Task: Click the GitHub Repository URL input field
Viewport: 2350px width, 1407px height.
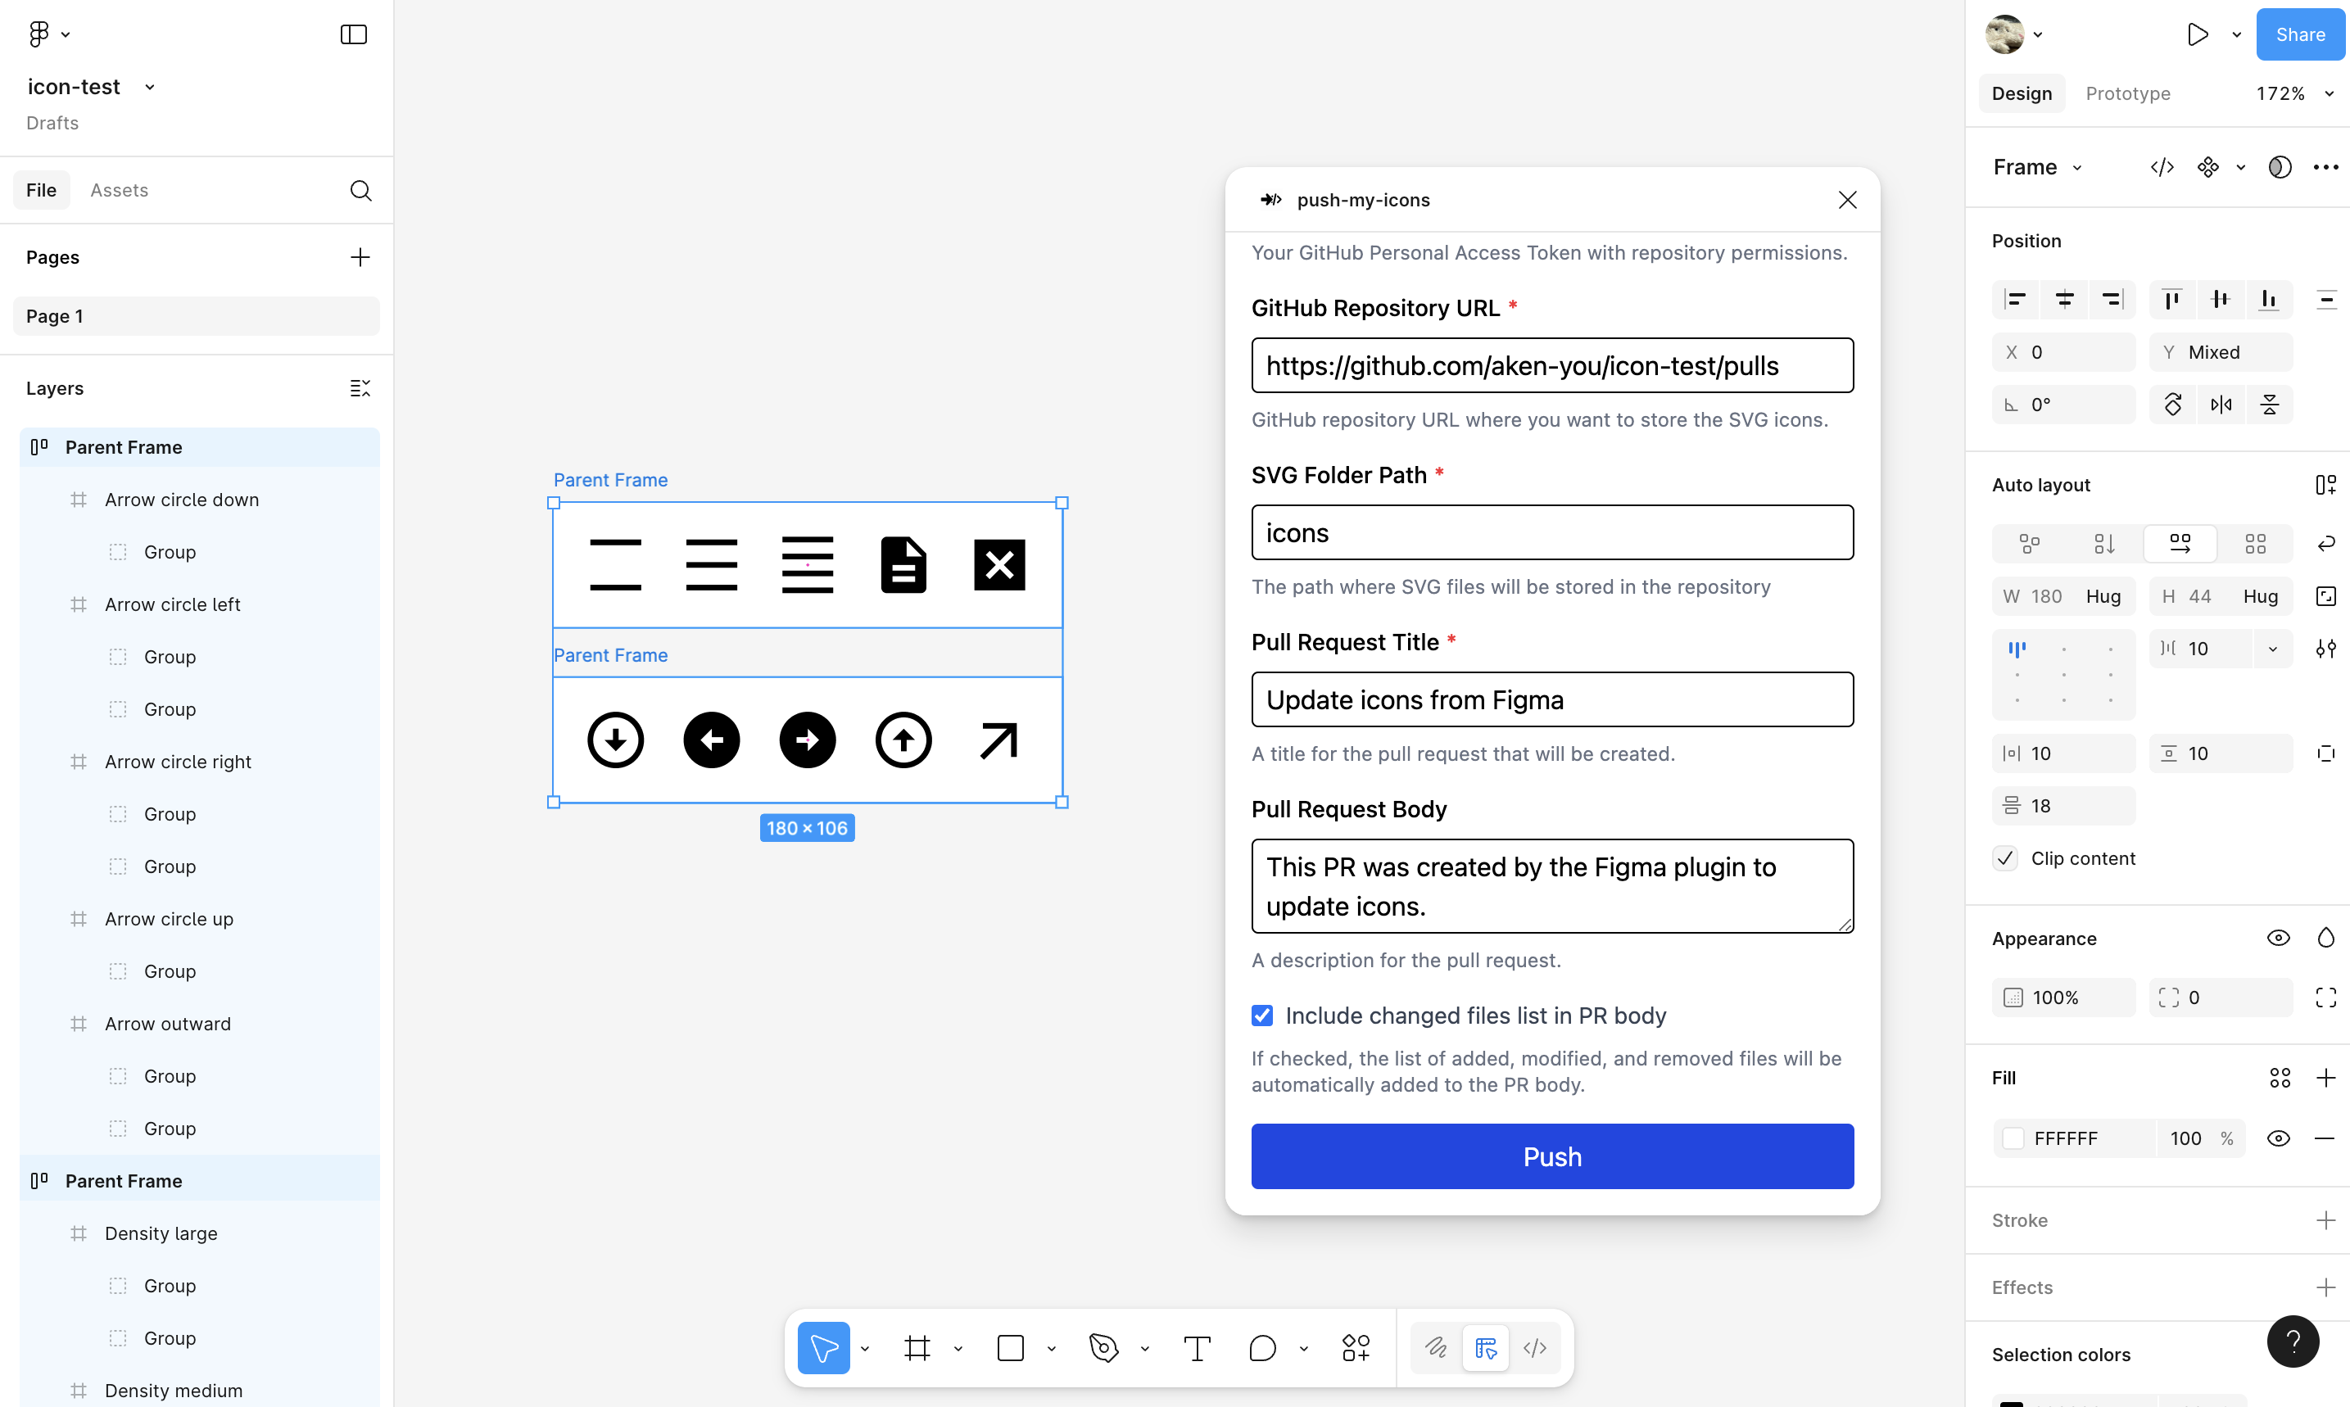Action: coord(1552,365)
